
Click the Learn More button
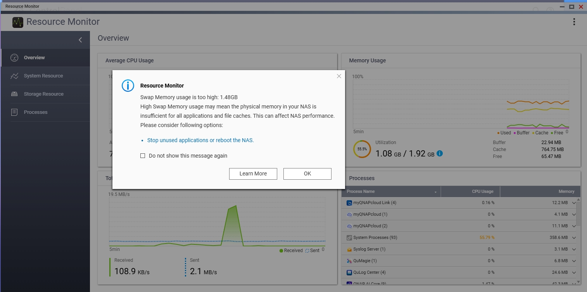(253, 174)
